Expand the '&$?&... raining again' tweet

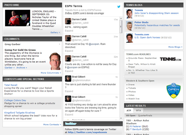[x=69, y=31]
